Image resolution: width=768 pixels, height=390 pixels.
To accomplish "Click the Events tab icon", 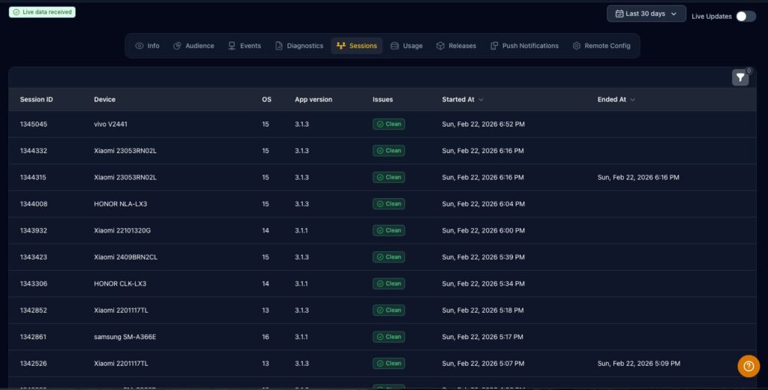I will pos(232,46).
